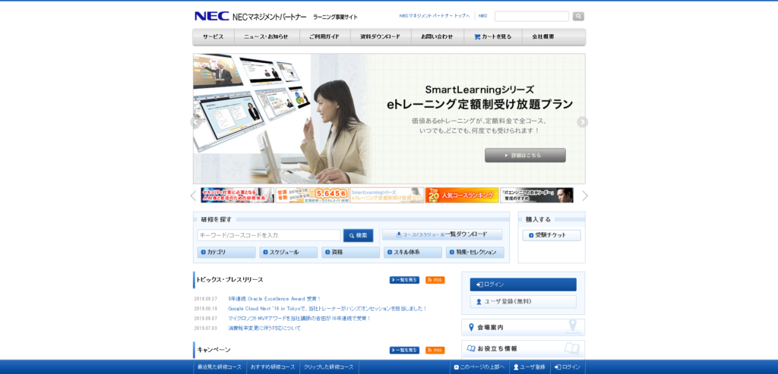The width and height of the screenshot is (778, 374).
Task: Open the ご利用ガイド menu
Action: (x=325, y=36)
